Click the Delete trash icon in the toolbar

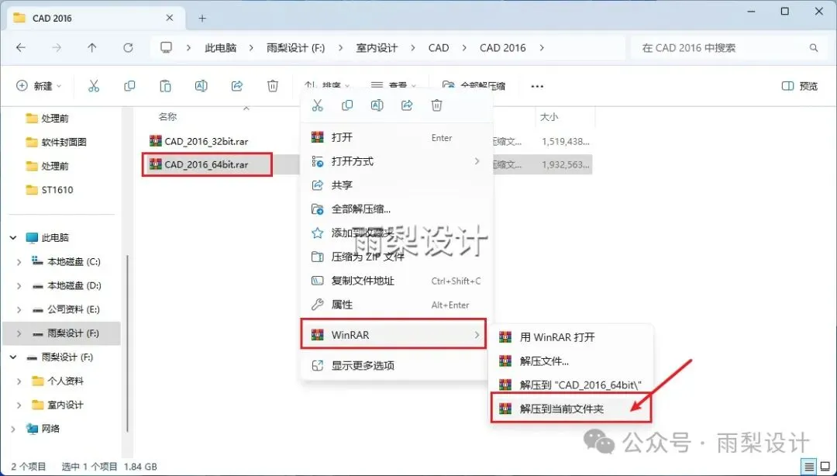click(x=273, y=86)
